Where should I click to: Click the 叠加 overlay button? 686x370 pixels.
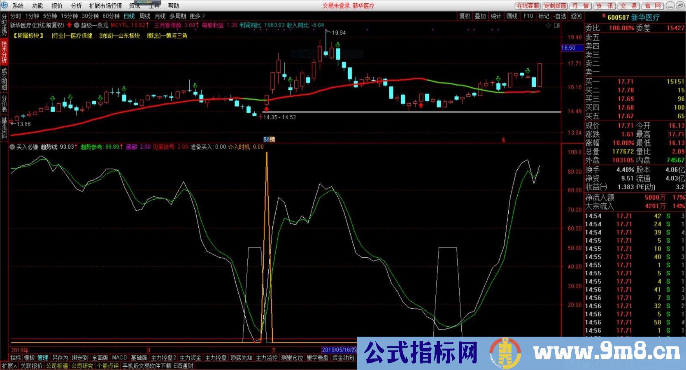tap(480, 16)
